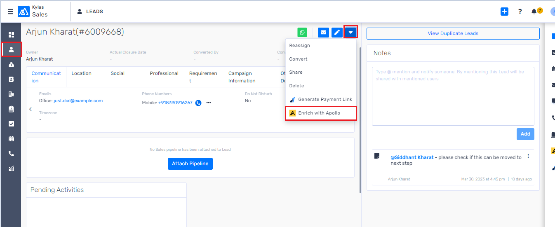Click the lead detail vertical scrollbar
555x227 pixels.
(360, 119)
